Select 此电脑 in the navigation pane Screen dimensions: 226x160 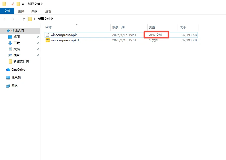click(x=16, y=78)
